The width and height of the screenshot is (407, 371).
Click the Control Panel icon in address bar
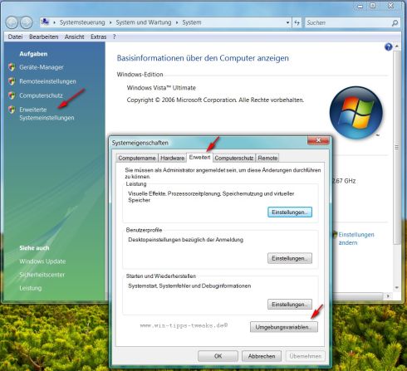click(45, 22)
